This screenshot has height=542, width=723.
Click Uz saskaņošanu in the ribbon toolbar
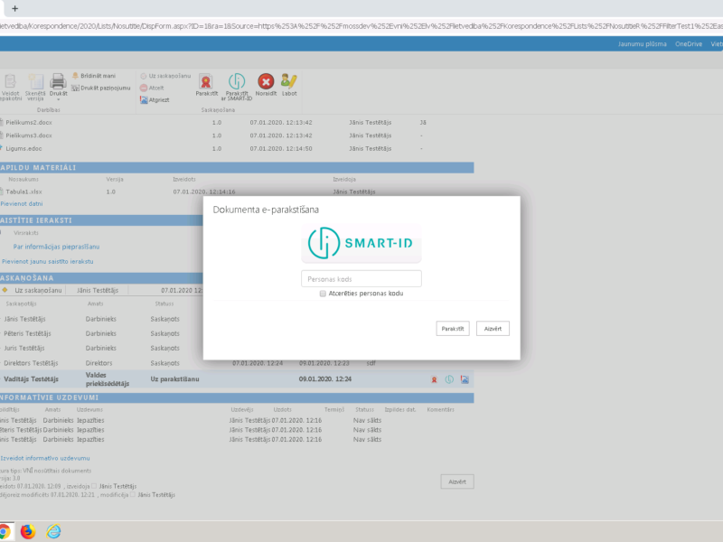pos(165,76)
